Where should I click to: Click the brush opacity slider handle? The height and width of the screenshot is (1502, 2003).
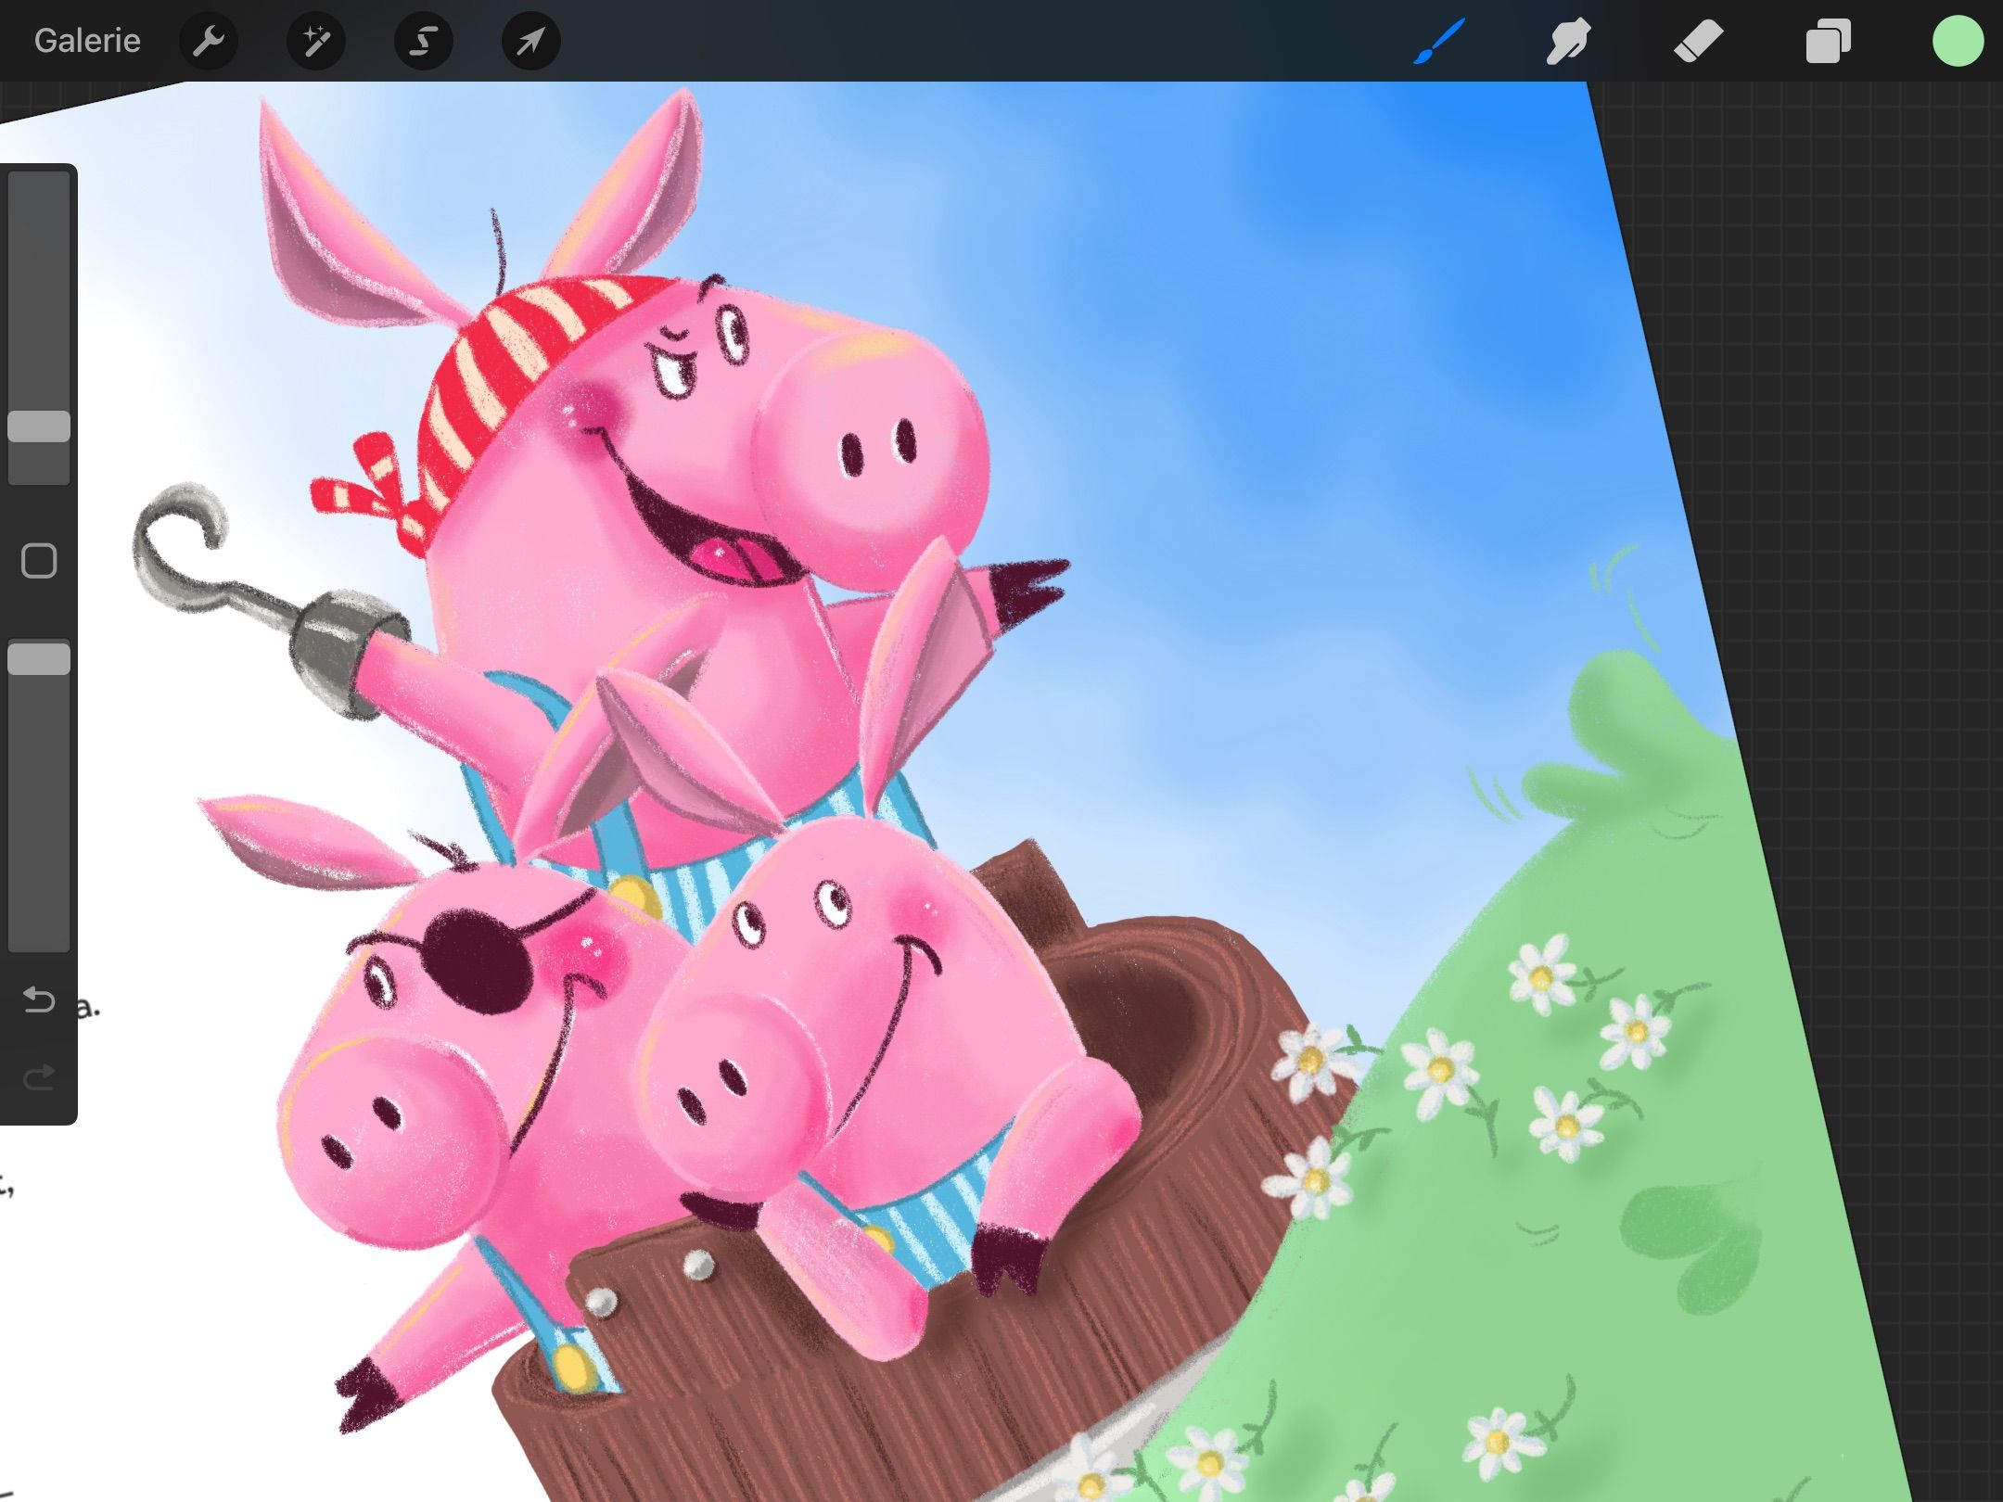39,659
